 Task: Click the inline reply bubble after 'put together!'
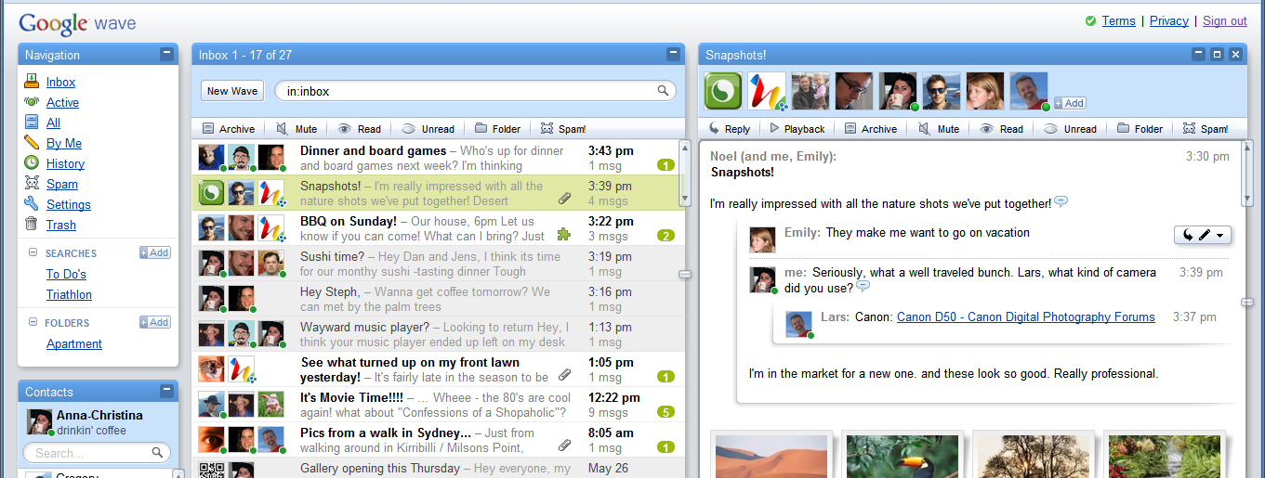[x=1061, y=202]
